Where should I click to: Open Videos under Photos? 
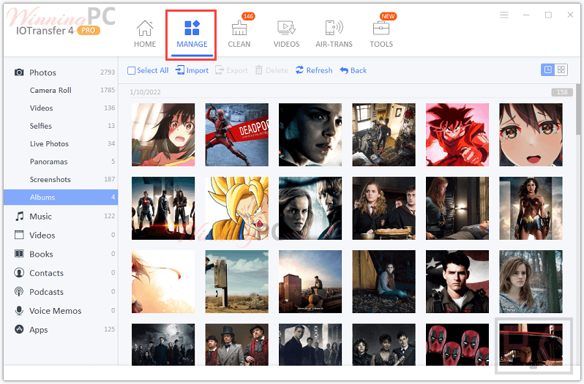coord(61,108)
